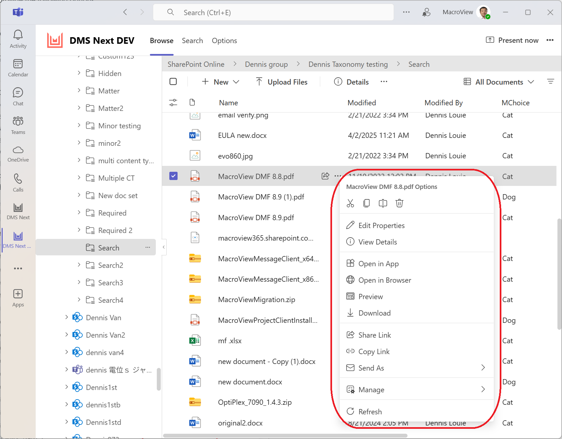Click the Search folder ellipsis in tree

(x=148, y=247)
